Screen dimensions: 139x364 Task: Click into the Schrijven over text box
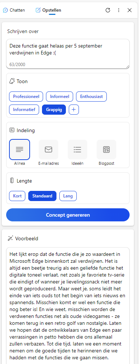tap(68, 54)
